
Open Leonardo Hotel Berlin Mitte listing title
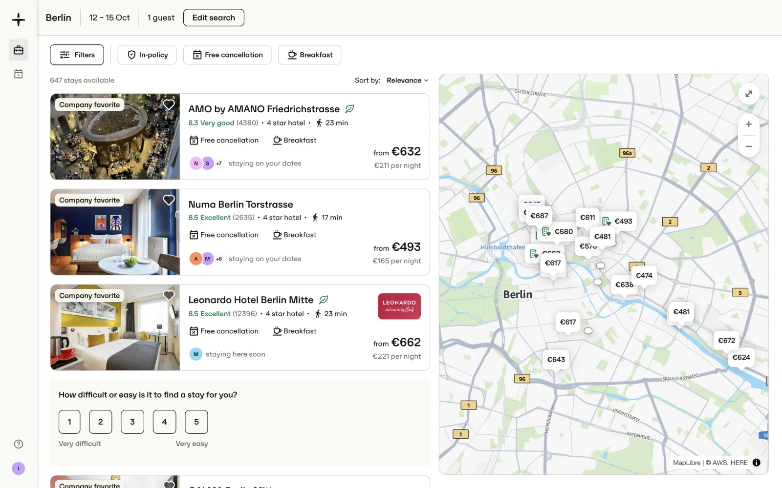pyautogui.click(x=251, y=300)
